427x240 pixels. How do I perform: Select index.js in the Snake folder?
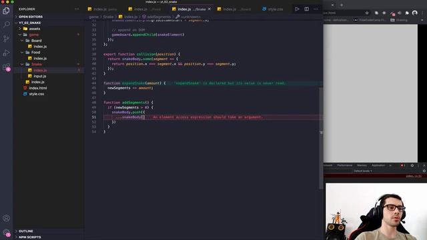point(40,70)
